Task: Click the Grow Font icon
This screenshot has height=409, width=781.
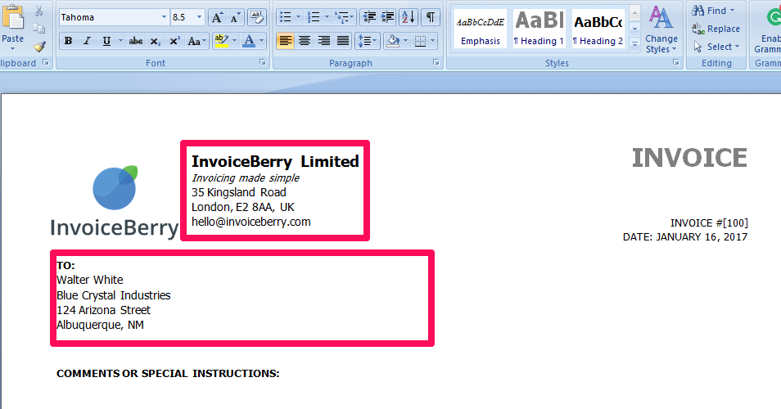Action: [x=217, y=18]
